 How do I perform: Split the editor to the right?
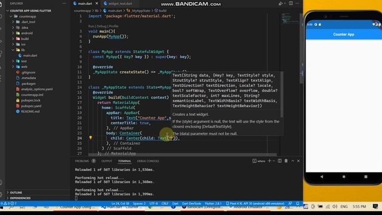[291, 4]
